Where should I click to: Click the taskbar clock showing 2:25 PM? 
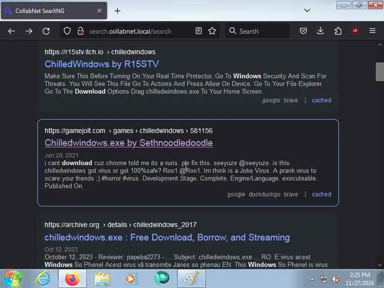(360, 279)
